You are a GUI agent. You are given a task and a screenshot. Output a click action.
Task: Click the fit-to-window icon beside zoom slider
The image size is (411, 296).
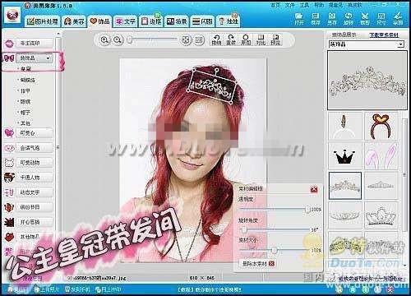point(186,40)
